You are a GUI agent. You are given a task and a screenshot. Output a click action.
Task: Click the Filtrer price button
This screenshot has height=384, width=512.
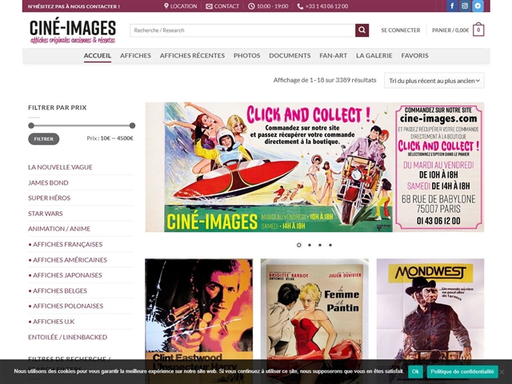[x=43, y=138]
